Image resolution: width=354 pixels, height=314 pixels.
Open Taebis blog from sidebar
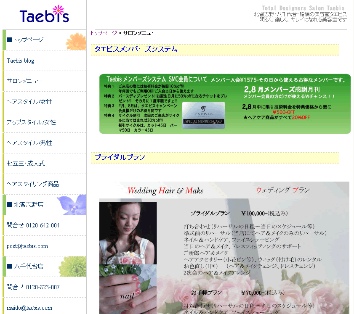click(x=21, y=61)
